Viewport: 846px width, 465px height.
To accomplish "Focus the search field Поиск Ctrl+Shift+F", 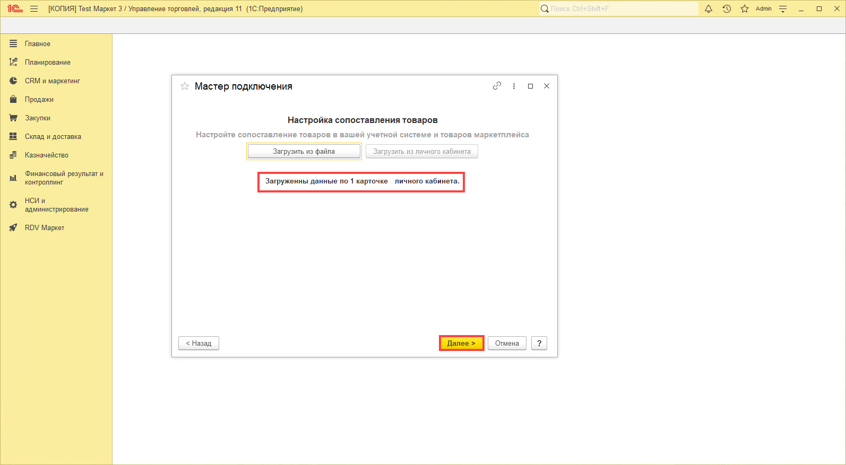I will [x=619, y=8].
